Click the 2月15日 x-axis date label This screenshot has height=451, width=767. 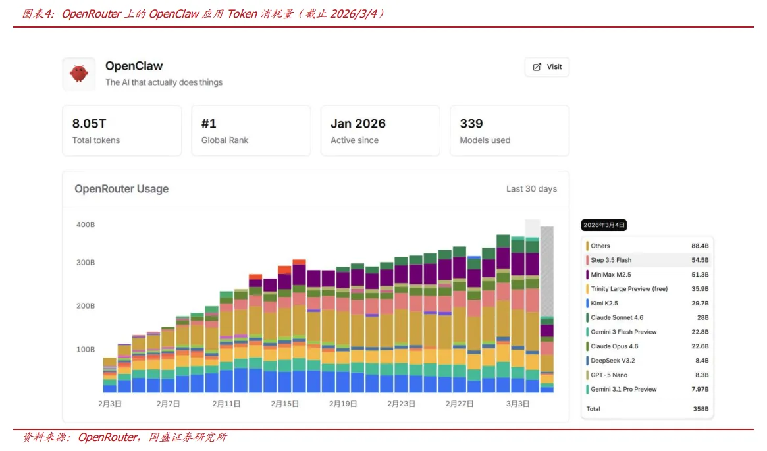[285, 404]
